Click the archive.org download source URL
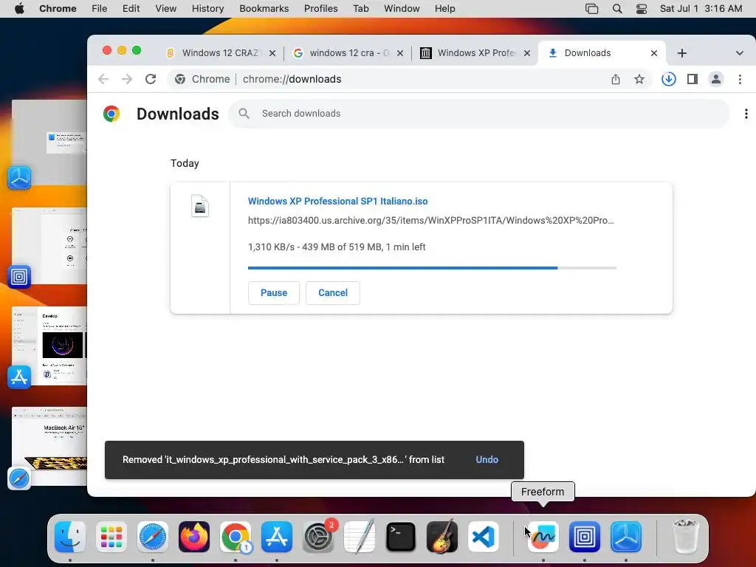This screenshot has width=756, height=567. 430,220
